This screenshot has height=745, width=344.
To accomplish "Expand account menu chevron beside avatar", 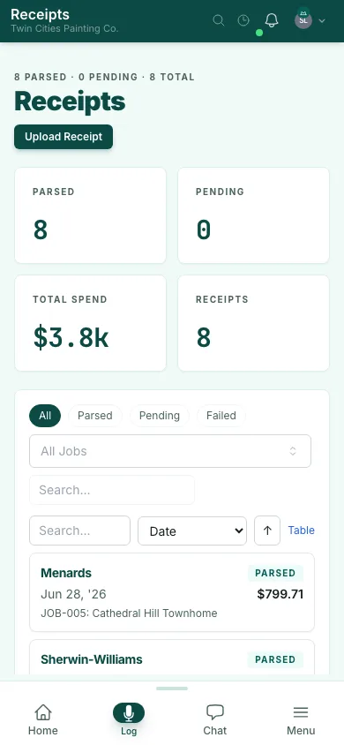I will (x=322, y=21).
